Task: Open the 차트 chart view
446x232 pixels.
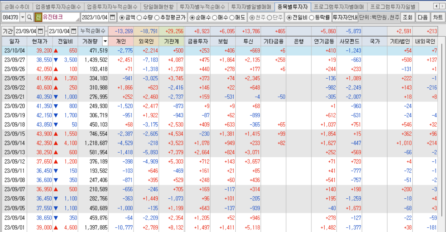Action: 438,17
